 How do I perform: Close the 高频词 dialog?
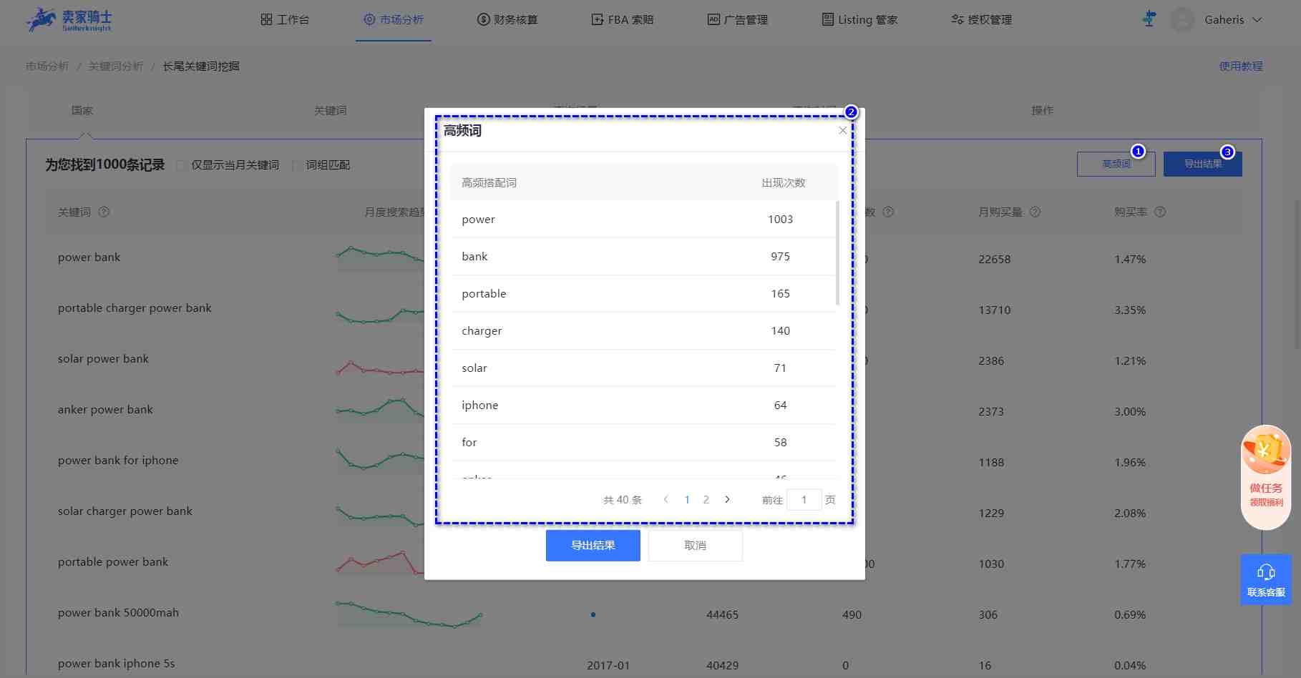pyautogui.click(x=842, y=130)
